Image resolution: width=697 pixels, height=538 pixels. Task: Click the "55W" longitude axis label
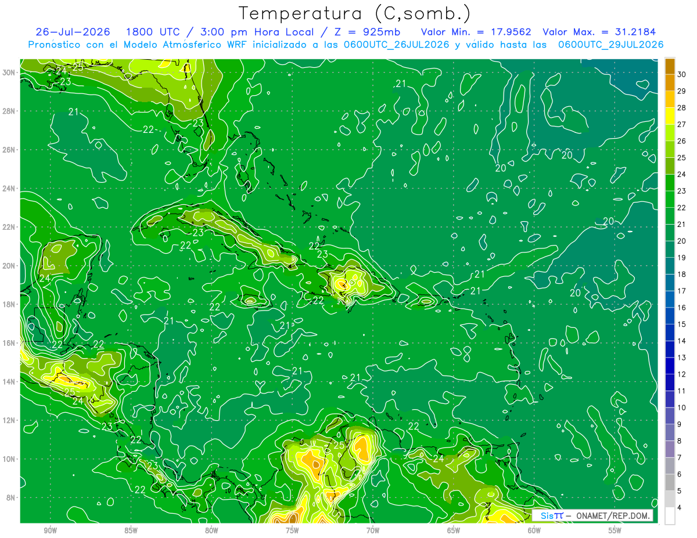[x=615, y=530]
